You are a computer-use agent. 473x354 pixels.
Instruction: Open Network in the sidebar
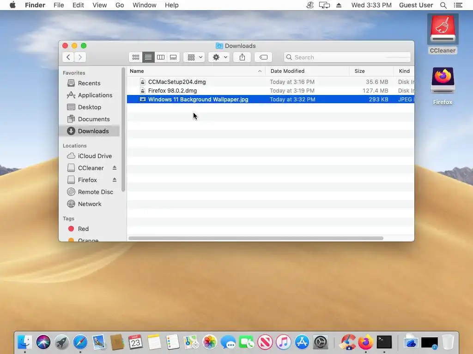pos(89,204)
